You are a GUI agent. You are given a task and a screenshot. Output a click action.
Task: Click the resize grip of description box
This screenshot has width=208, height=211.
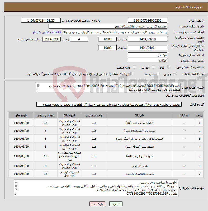(37, 91)
